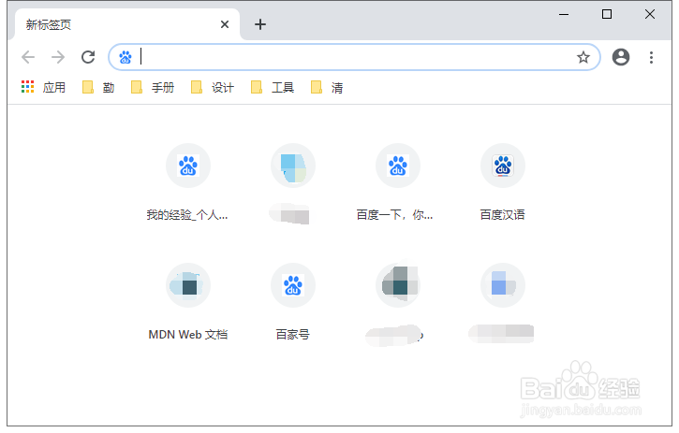
Task: Open the 百度汉语 shortcut tile
Action: pos(502,182)
